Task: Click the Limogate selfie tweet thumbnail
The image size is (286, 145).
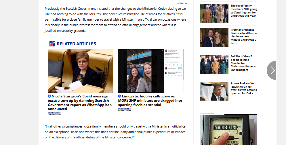Action: pyautogui.click(x=151, y=71)
